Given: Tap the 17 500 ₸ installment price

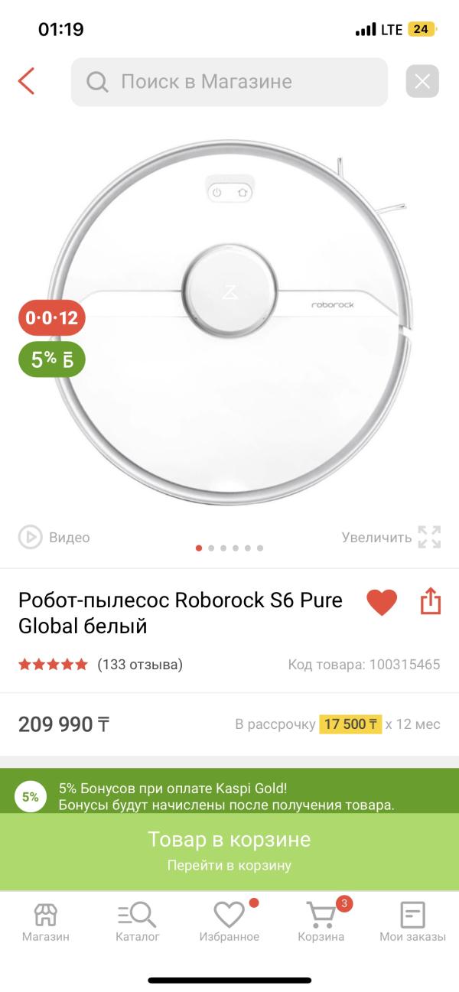Looking at the screenshot, I should 350,724.
